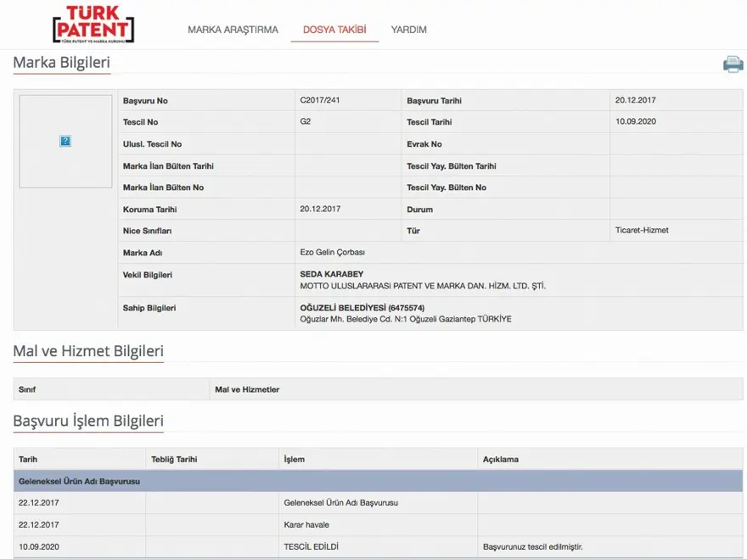This screenshot has height=559, width=747.
Task: Click the Ticaret-Hizmet type value
Action: 642,230
